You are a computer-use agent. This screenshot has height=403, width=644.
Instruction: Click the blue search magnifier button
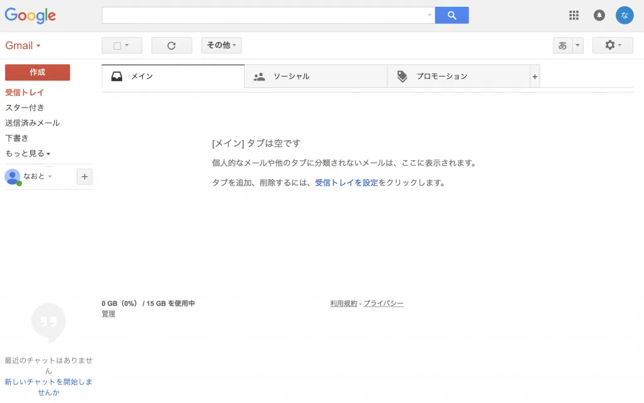452,15
